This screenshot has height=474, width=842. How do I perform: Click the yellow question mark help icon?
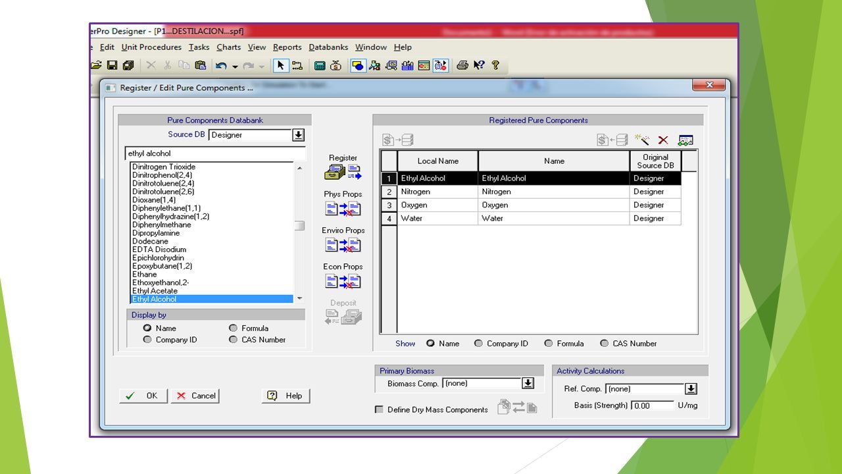click(495, 65)
